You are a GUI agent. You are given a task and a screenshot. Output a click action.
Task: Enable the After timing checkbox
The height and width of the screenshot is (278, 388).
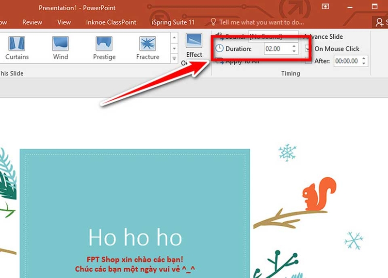pyautogui.click(x=308, y=61)
